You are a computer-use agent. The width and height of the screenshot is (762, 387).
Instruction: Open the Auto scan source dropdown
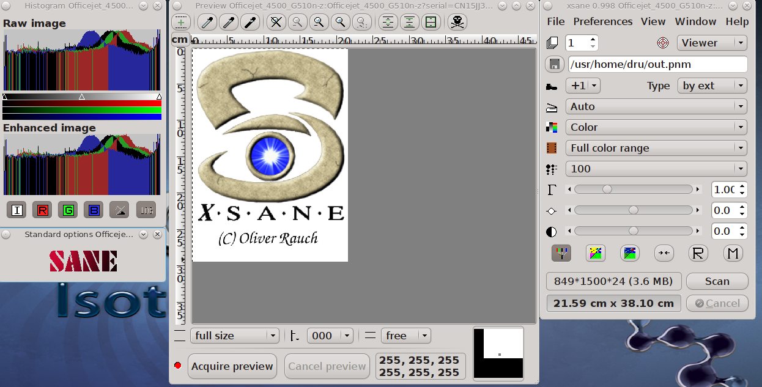click(x=656, y=106)
